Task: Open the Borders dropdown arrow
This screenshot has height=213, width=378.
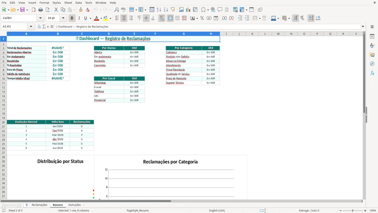Action: pyautogui.click(x=260, y=18)
